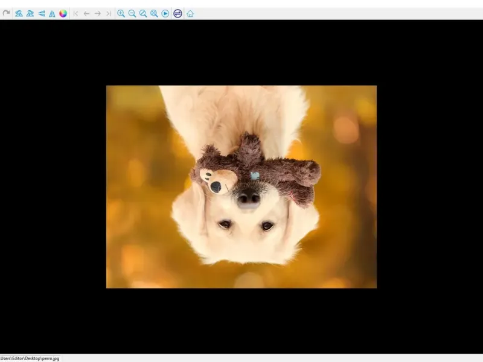Start the slideshow with the play button
The width and height of the screenshot is (483, 362).
pyautogui.click(x=165, y=13)
